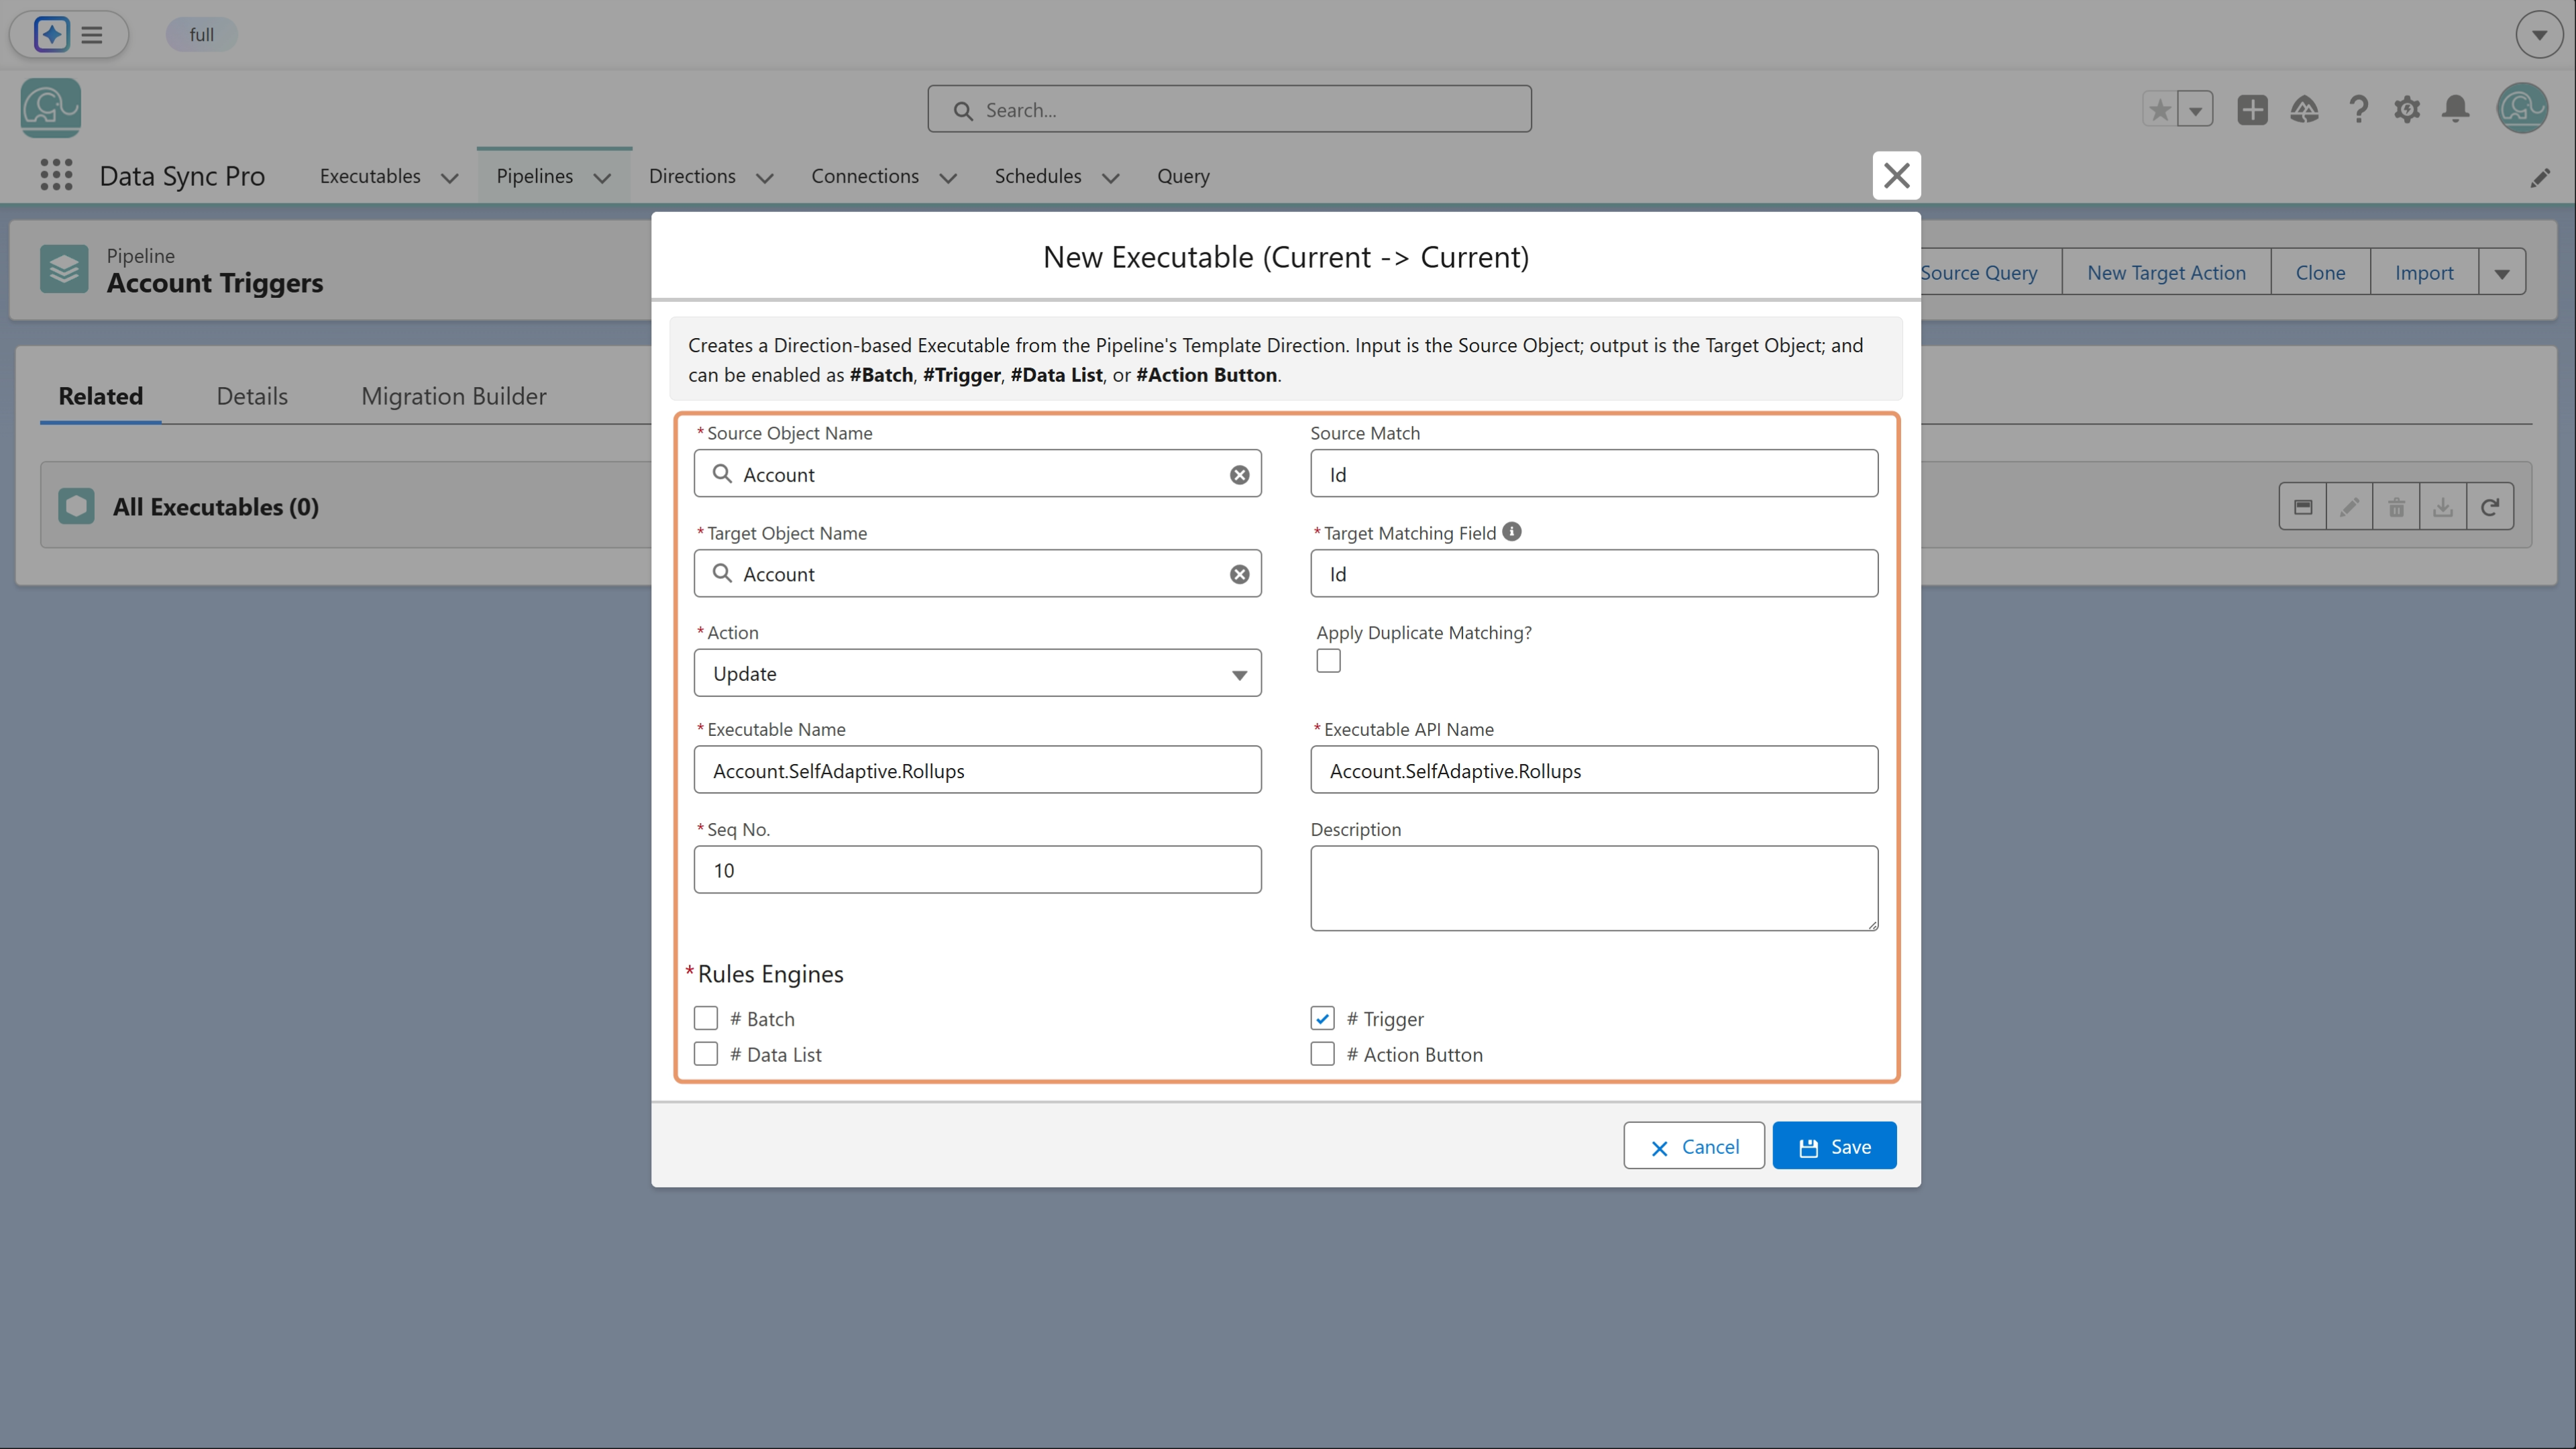Image resolution: width=2576 pixels, height=1449 pixels.
Task: Click the New Target Action button
Action: tap(2166, 272)
